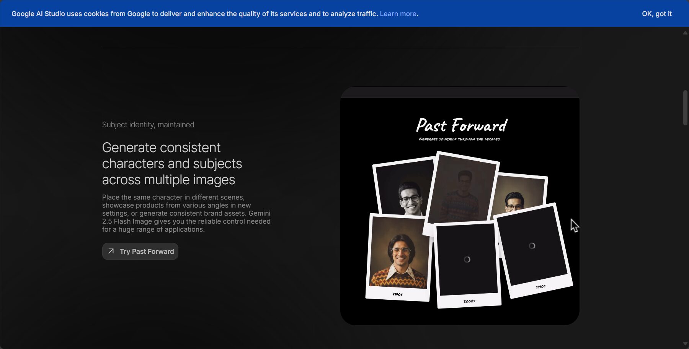Click the Past Forward title text

point(462,125)
